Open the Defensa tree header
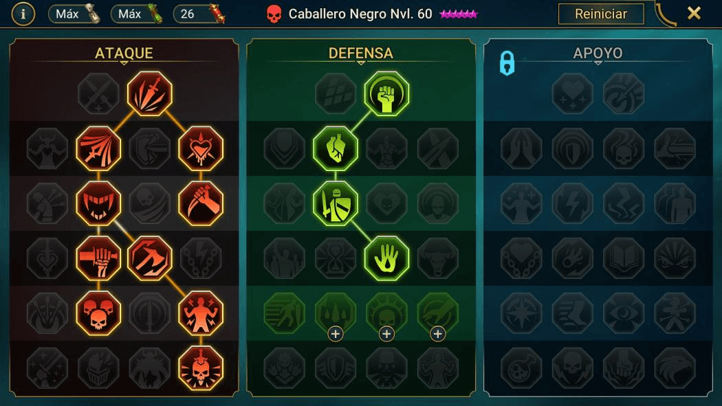Viewport: 722px width, 406px height. 360,54
